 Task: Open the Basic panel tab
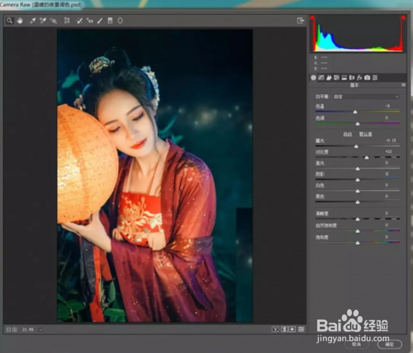[x=313, y=77]
